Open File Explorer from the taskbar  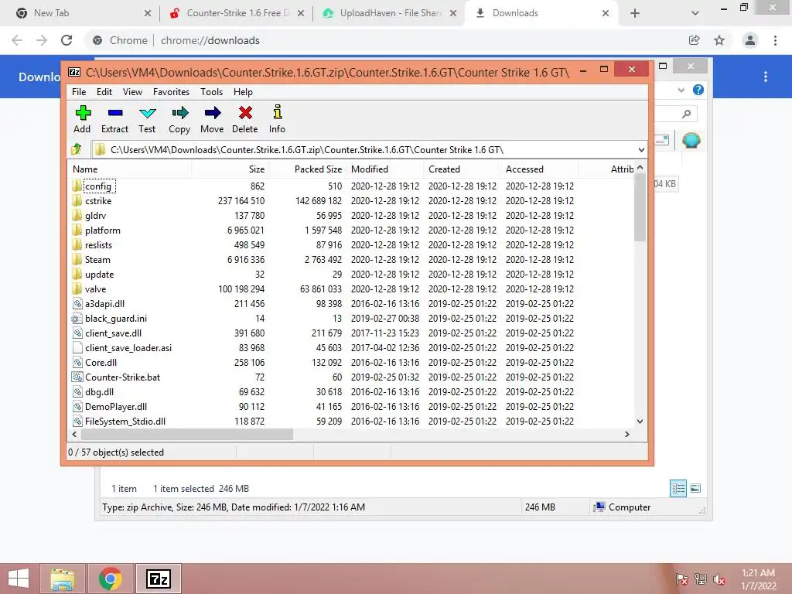click(x=63, y=579)
